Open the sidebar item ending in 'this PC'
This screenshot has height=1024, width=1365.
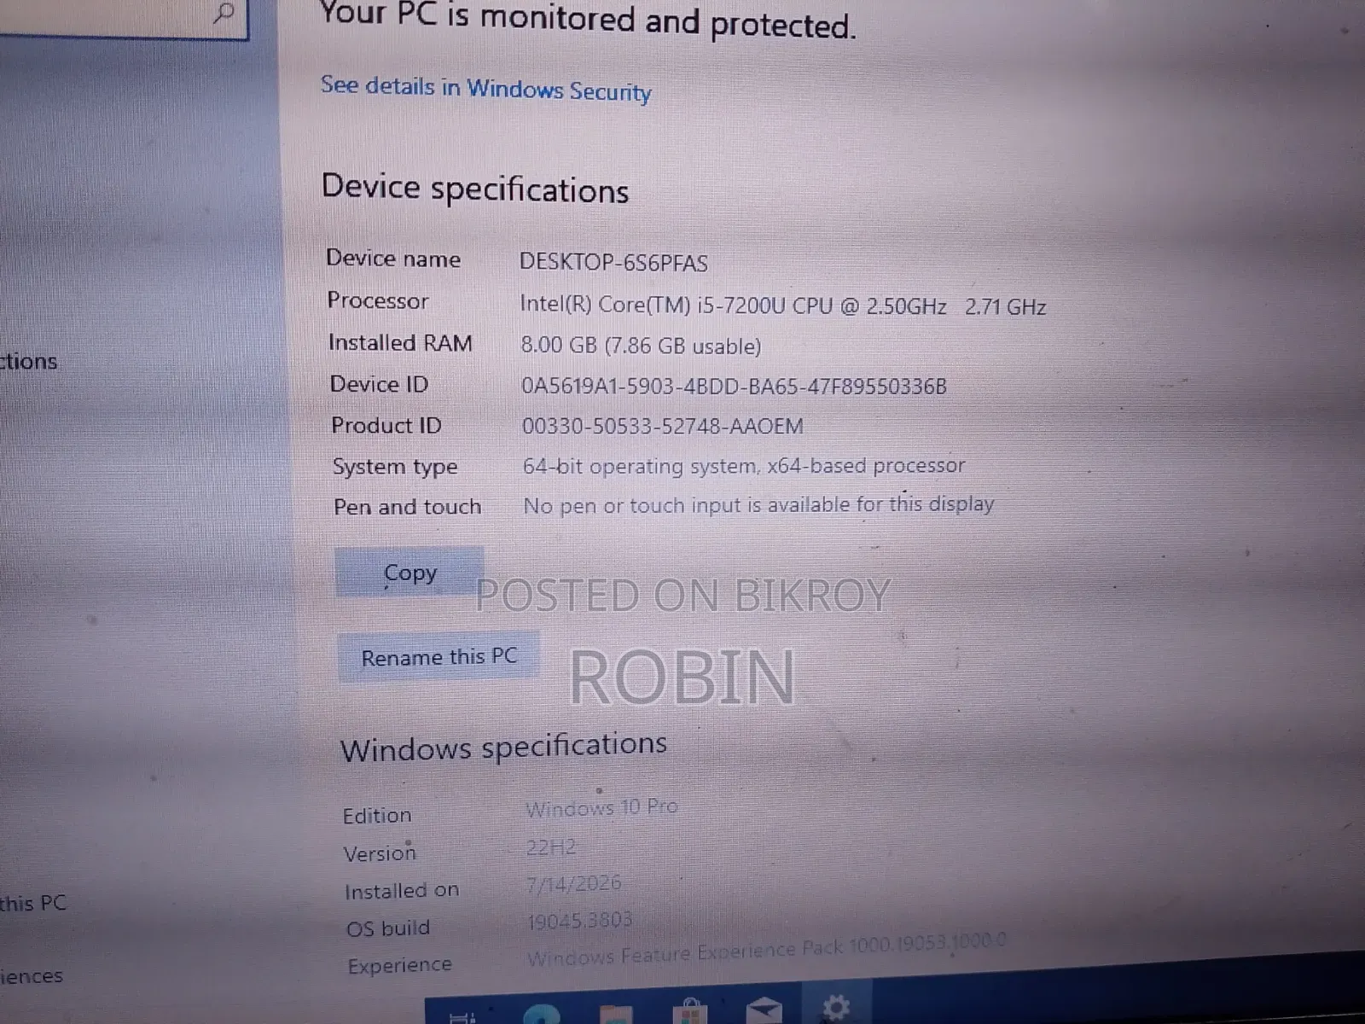(33, 903)
